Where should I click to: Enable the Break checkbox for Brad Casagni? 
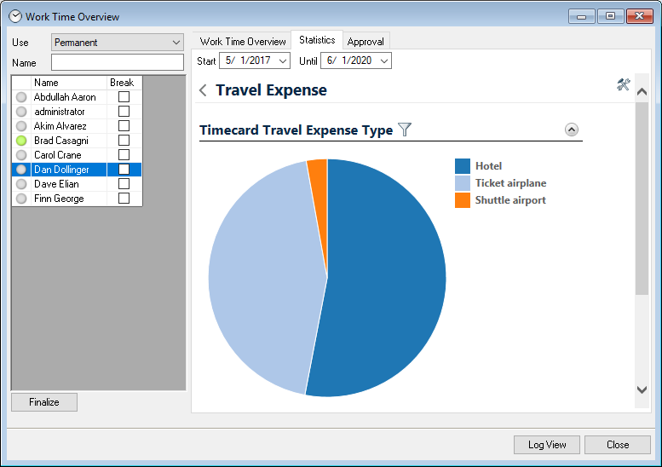coord(124,141)
